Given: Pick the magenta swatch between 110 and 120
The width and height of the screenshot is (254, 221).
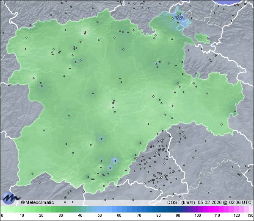Looking at the screenshot, I should coord(227,210).
